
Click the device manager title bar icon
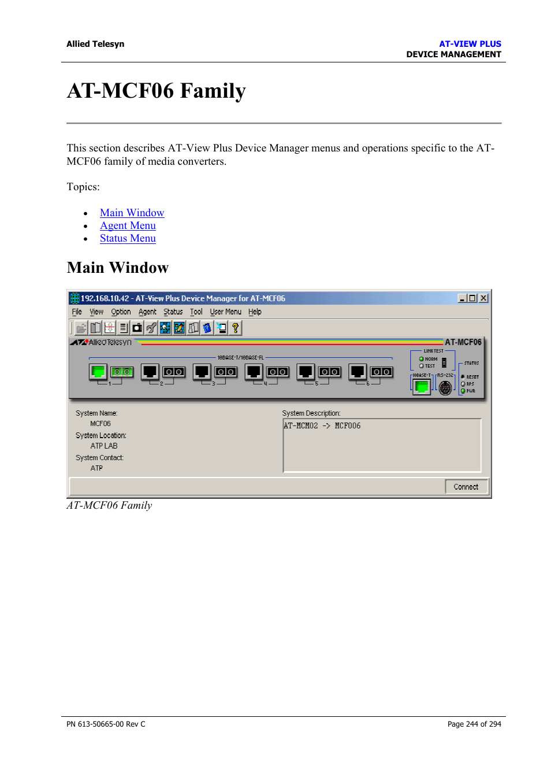click(x=75, y=298)
